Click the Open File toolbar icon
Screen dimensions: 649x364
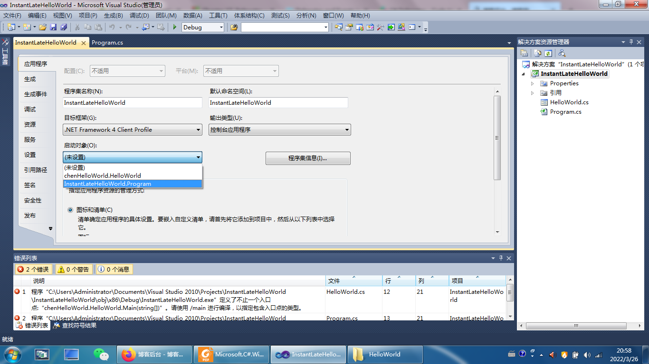tap(43, 27)
